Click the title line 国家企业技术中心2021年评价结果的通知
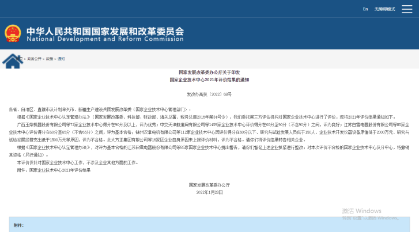 point(209,79)
